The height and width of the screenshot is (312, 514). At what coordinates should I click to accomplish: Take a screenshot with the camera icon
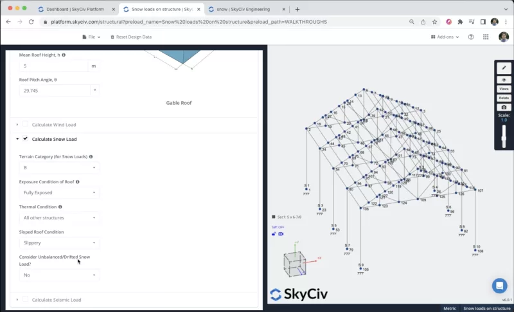504,107
